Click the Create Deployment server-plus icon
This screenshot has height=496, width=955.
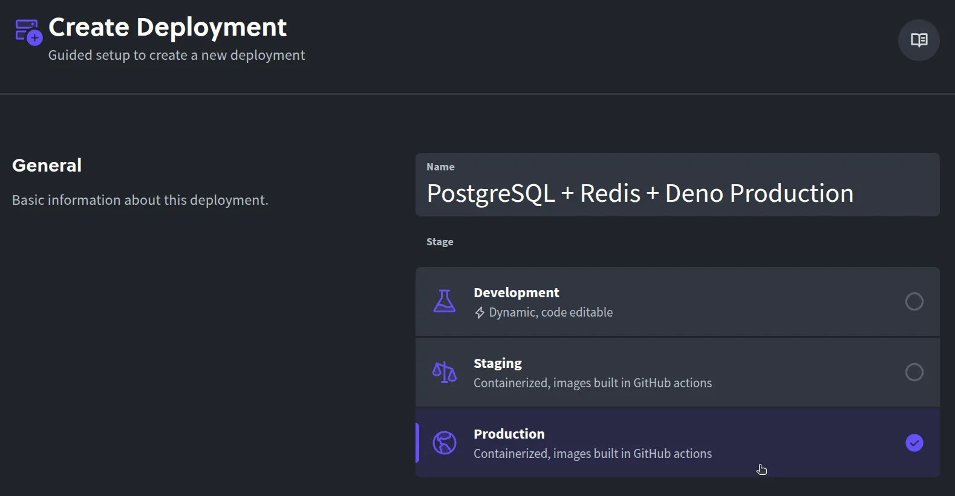pyautogui.click(x=28, y=32)
